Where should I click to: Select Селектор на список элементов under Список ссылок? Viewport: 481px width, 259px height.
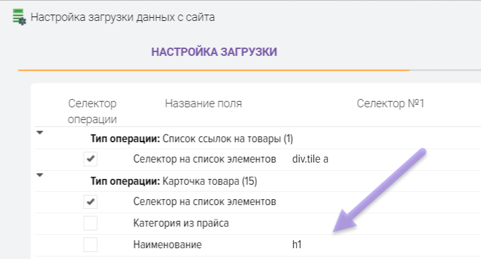pyautogui.click(x=204, y=159)
